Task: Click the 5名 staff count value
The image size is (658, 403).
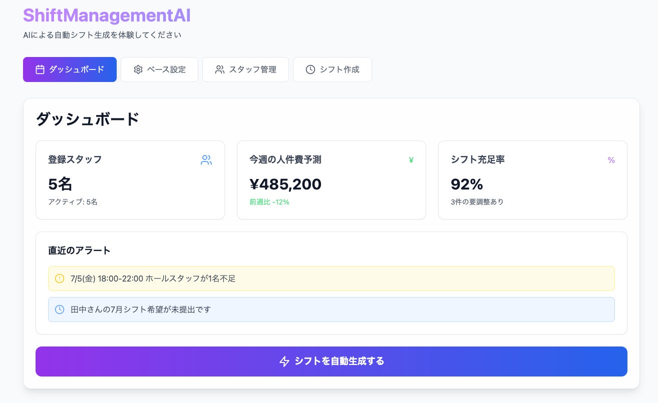Action: pos(60,184)
